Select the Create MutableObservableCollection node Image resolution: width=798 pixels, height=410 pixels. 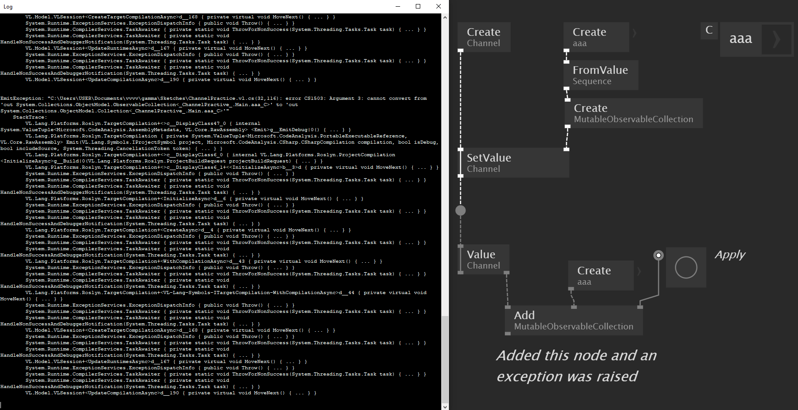(x=634, y=113)
